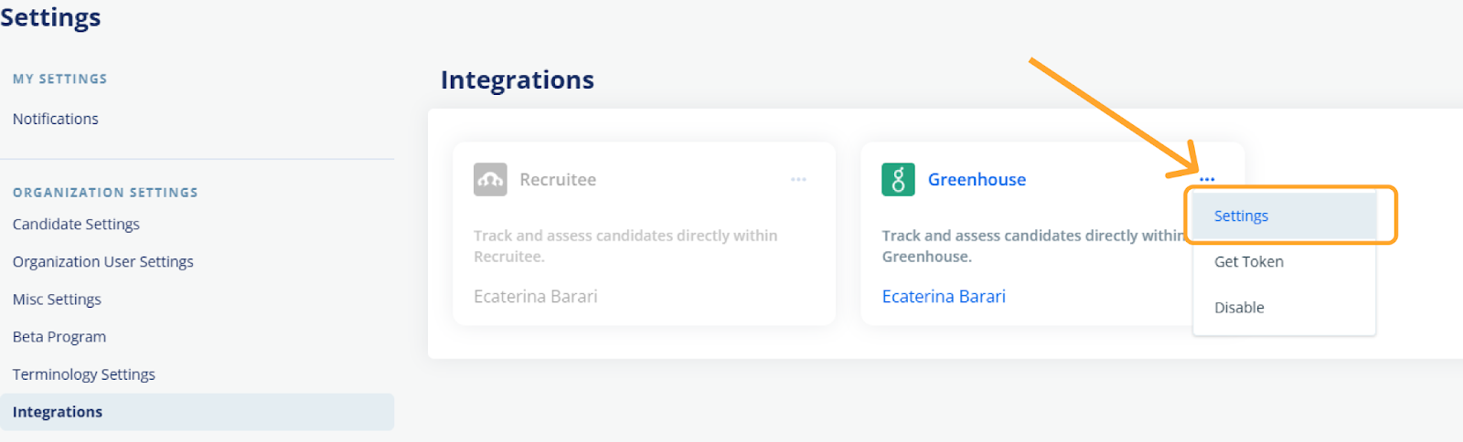Open Notifications in My Settings
This screenshot has height=442, width=1463.
click(56, 119)
